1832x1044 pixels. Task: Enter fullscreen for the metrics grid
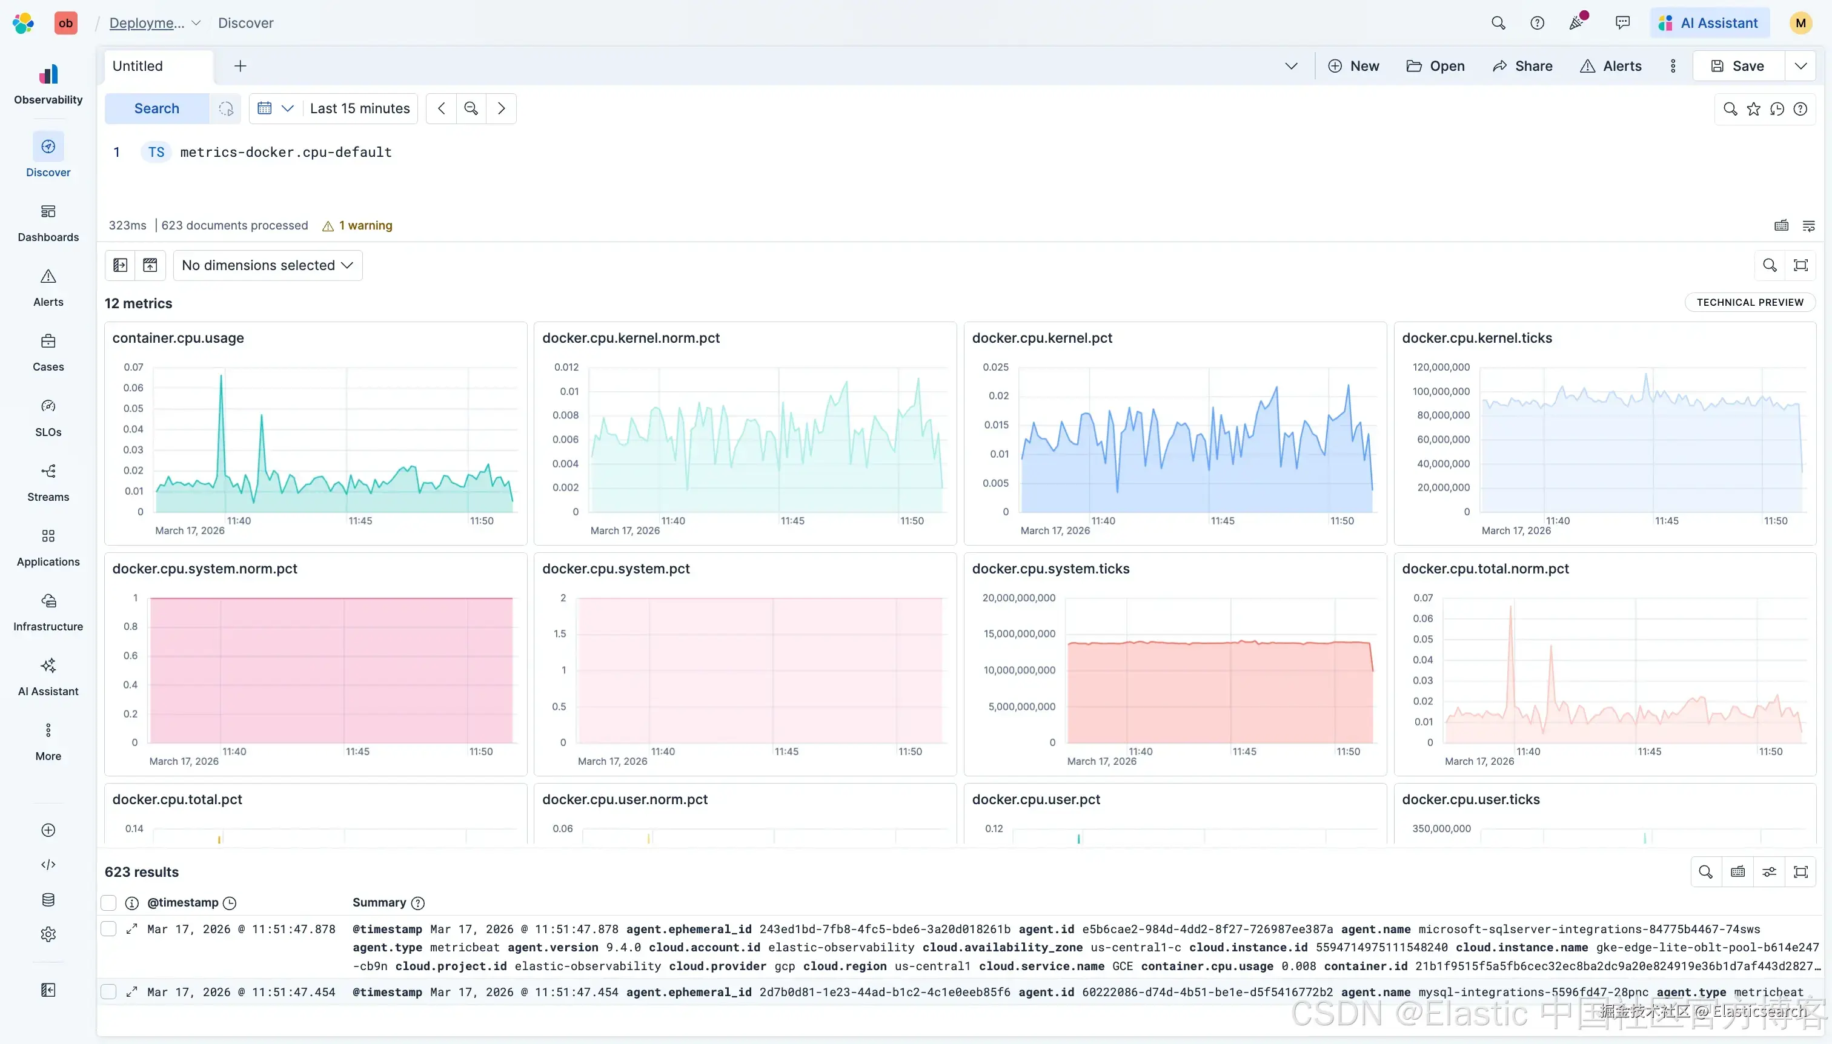tap(1800, 265)
